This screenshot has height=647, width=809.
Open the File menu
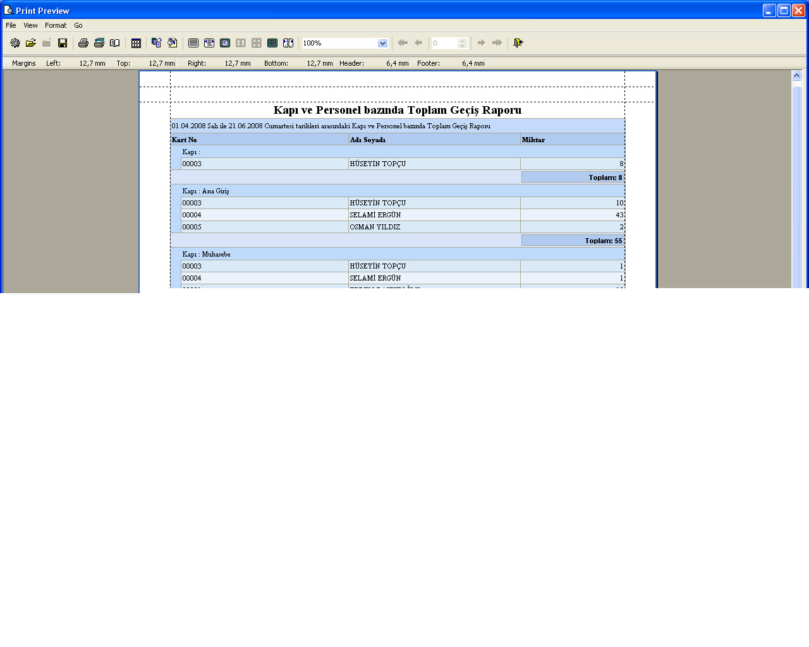[x=11, y=25]
